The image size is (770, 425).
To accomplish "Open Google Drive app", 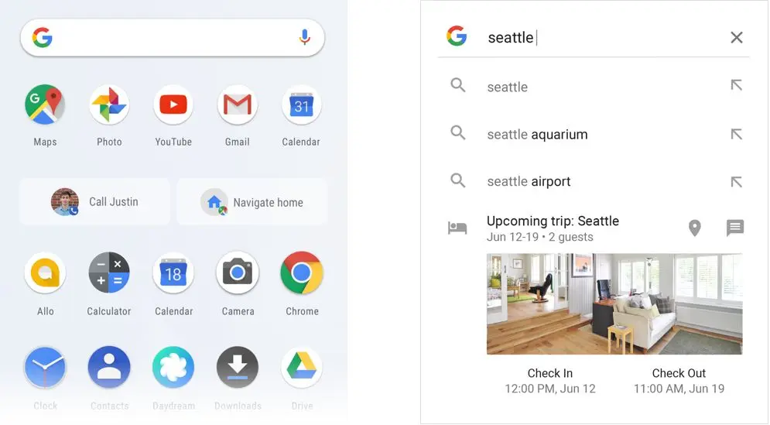I will (302, 367).
